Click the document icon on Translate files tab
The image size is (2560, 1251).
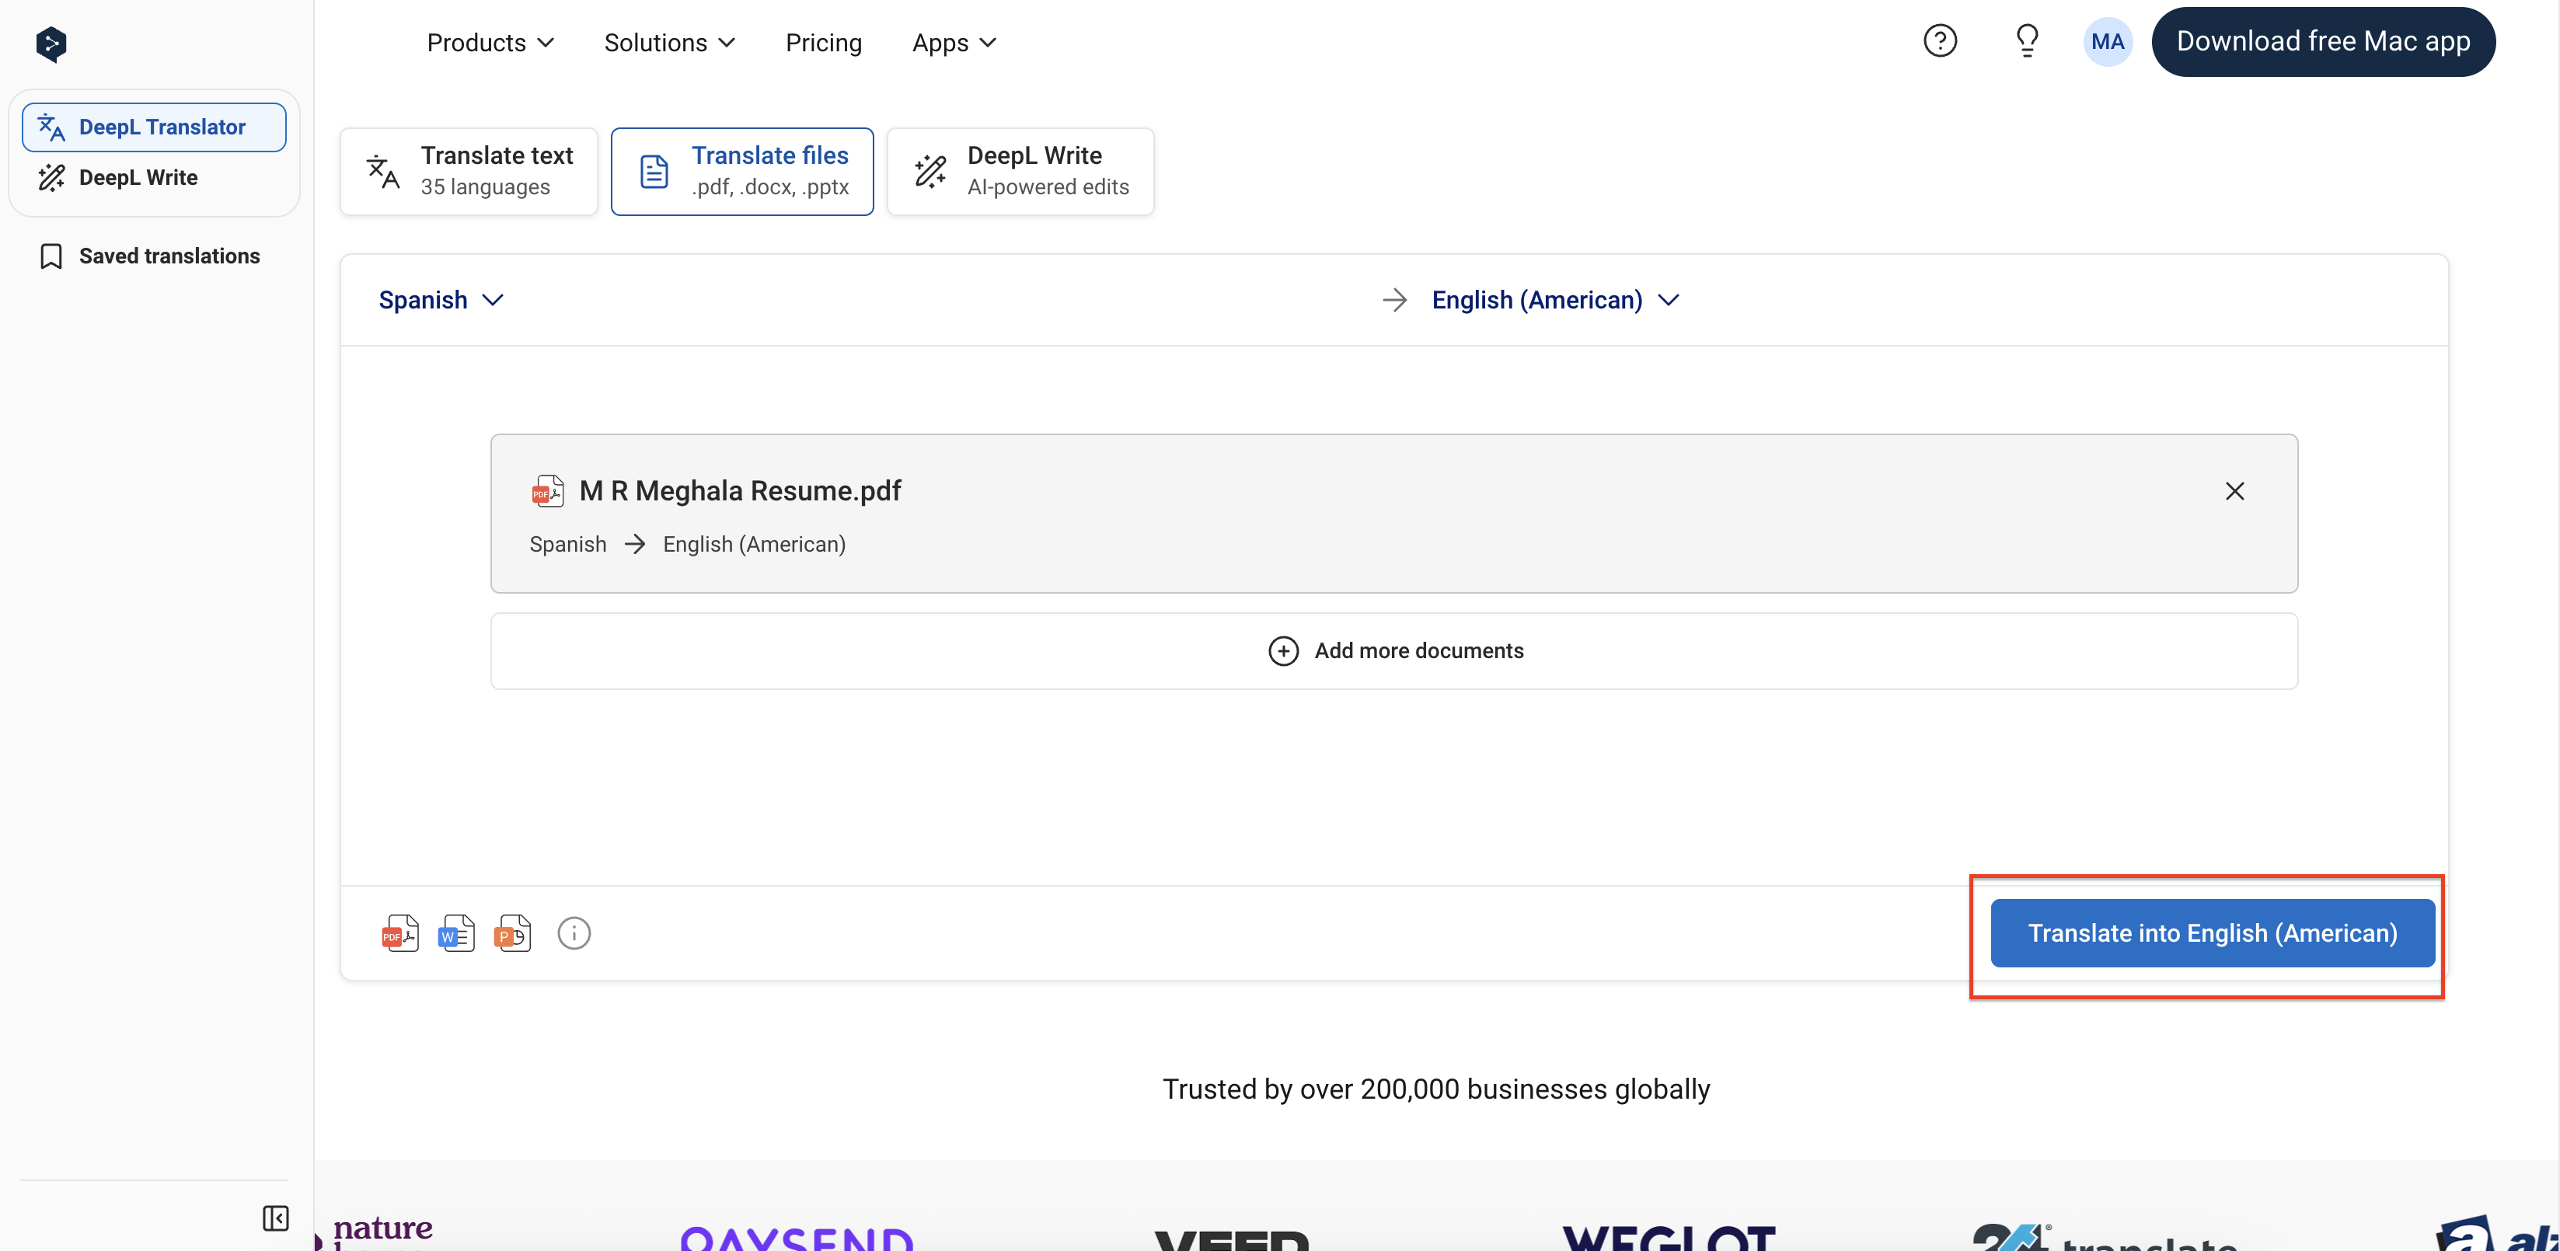[x=653, y=172]
